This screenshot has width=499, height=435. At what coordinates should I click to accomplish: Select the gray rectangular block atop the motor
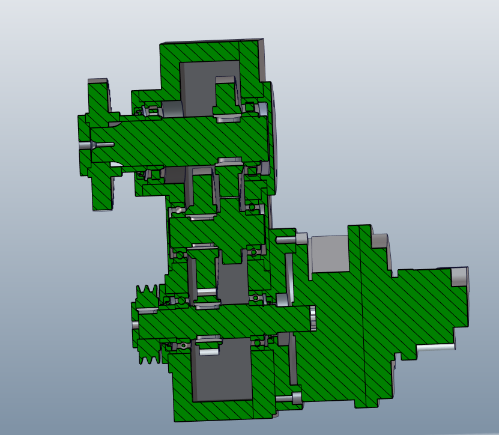tap(328, 254)
